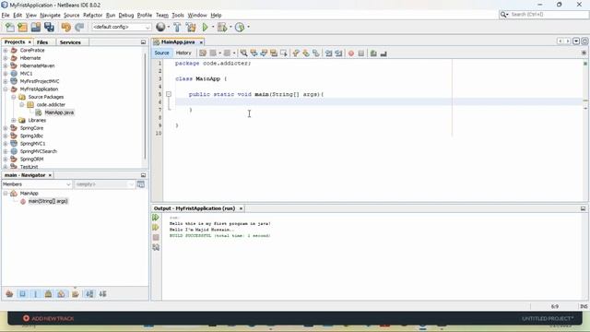590x332 pixels.
Task: Click the Clean and Build icon
Action: pos(191,27)
